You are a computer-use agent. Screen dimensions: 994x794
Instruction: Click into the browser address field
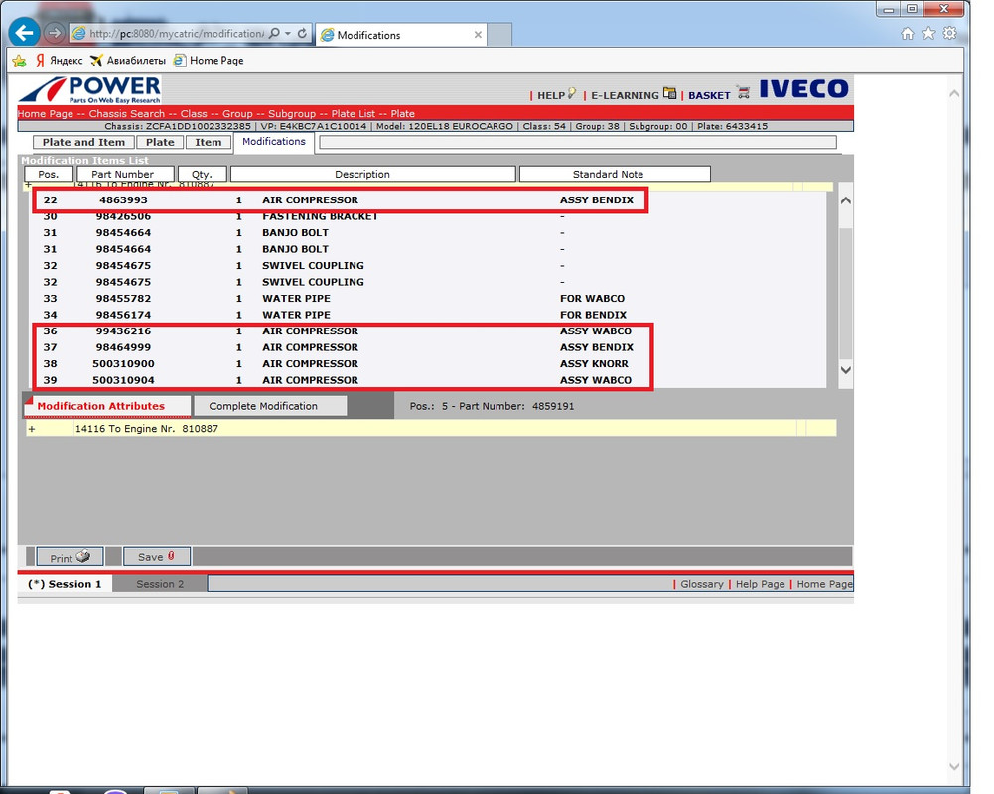click(176, 34)
